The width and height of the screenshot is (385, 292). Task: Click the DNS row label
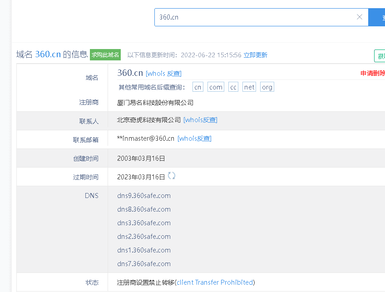[x=92, y=195]
